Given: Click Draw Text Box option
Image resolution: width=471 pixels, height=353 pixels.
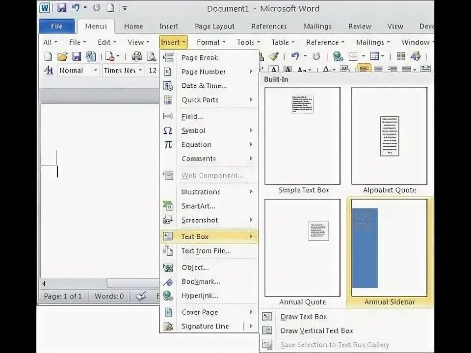Looking at the screenshot, I should pyautogui.click(x=303, y=317).
